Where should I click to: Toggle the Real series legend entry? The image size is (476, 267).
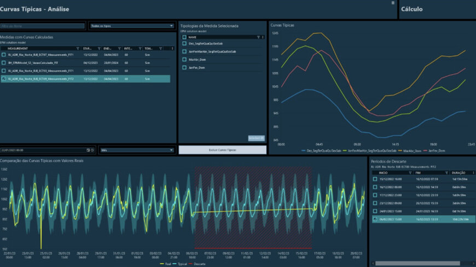(165, 264)
